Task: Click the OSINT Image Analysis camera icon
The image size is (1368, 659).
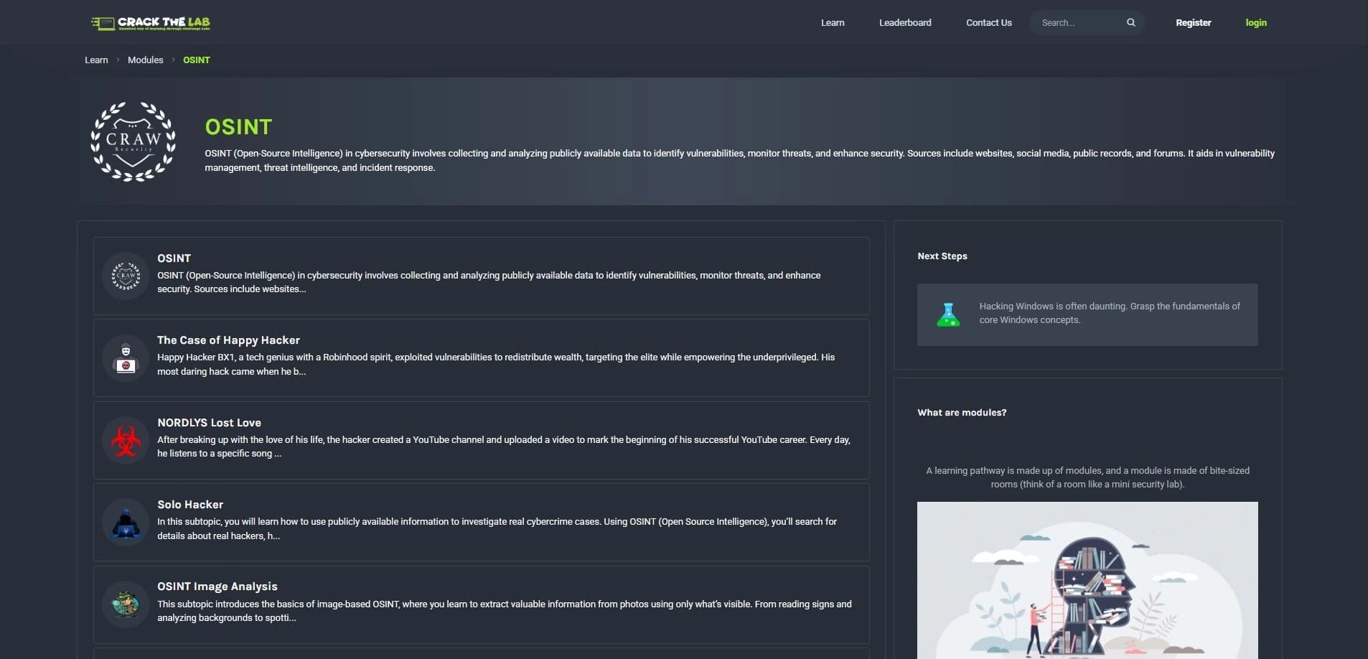Action: (126, 604)
